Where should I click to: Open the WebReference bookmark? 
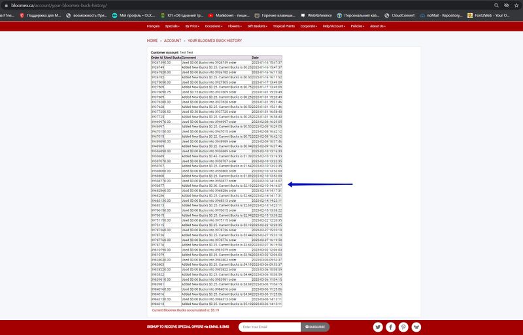pos(316,15)
